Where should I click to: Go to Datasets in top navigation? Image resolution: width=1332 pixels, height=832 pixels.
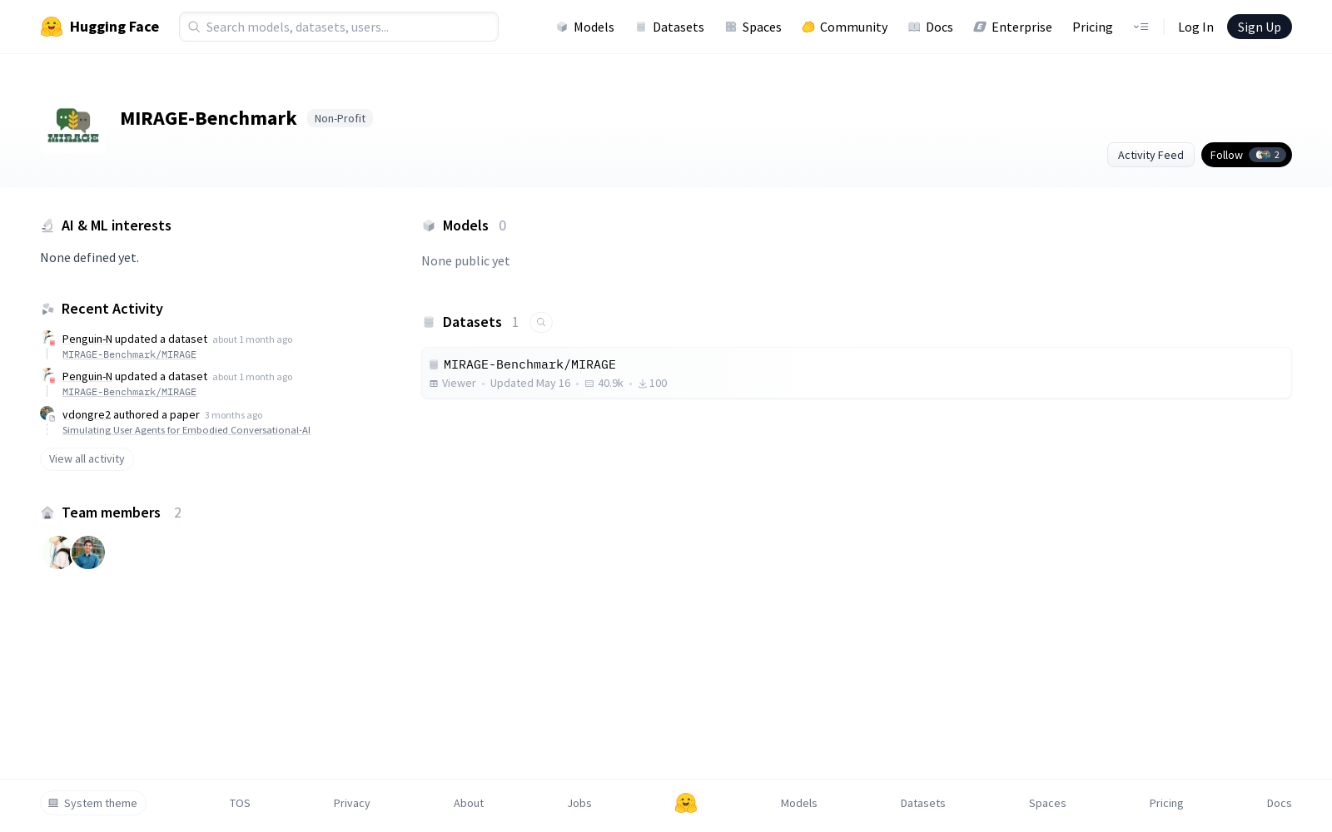pos(669,27)
